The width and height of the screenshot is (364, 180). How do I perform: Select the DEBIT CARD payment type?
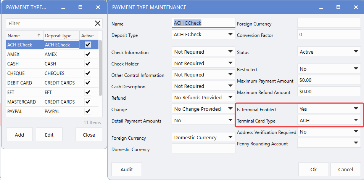click(x=23, y=83)
